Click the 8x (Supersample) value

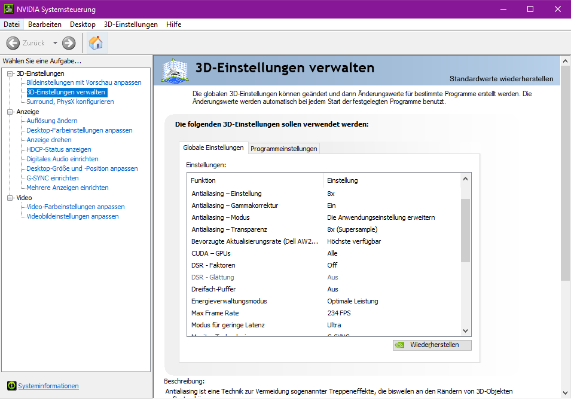click(x=352, y=229)
